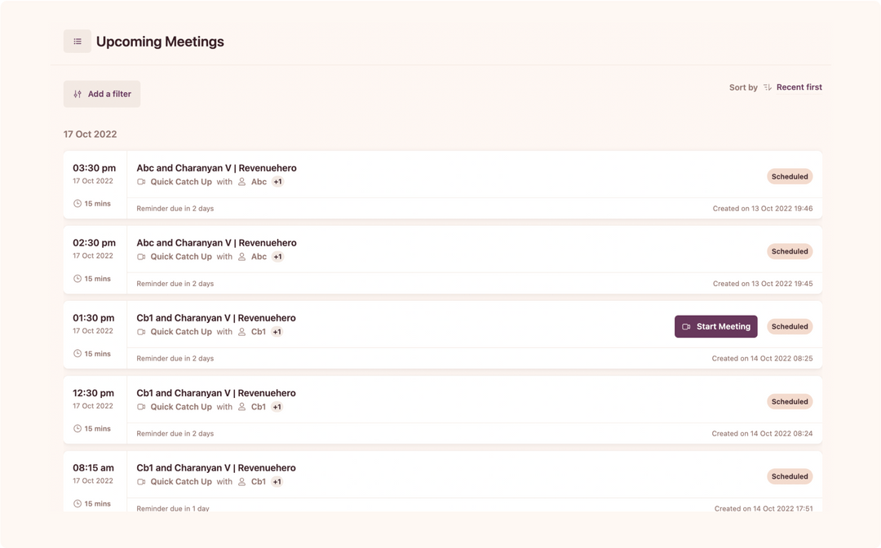Expand the +1 attendees badge on the 08:15 am meeting

click(277, 481)
